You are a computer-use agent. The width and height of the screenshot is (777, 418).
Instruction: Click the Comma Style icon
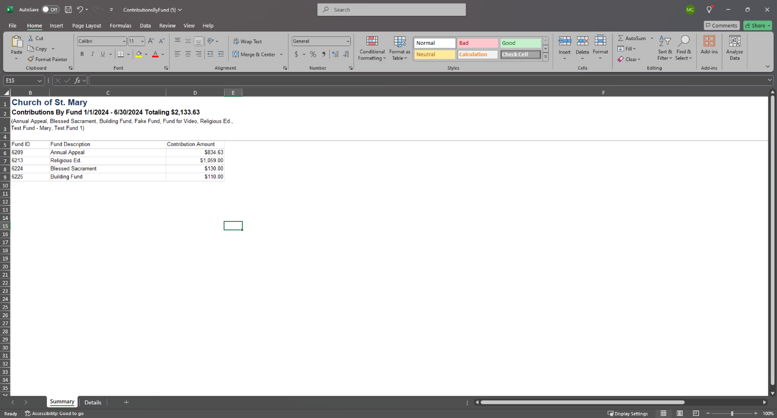[324, 54]
